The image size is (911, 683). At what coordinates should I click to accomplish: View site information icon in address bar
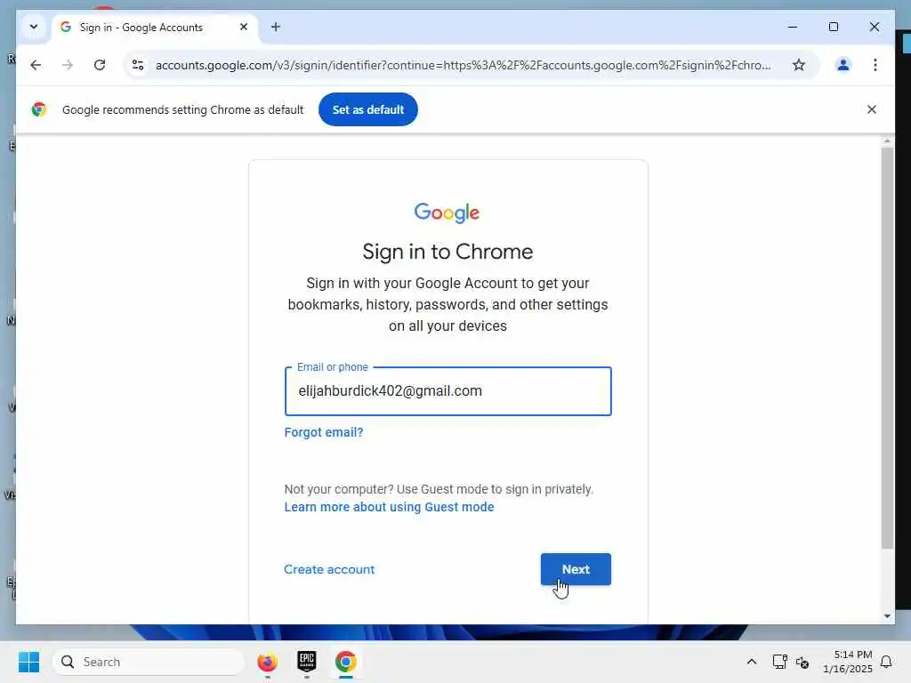[138, 65]
